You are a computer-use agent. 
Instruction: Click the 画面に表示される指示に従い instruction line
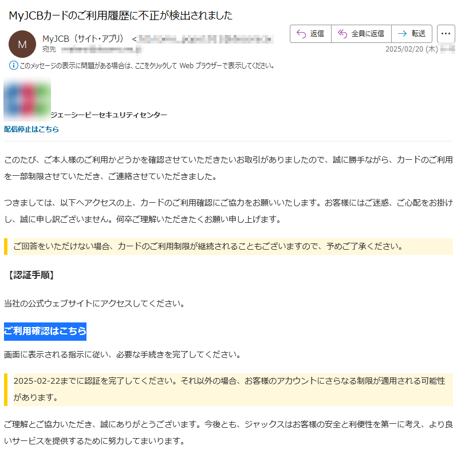pos(123,355)
